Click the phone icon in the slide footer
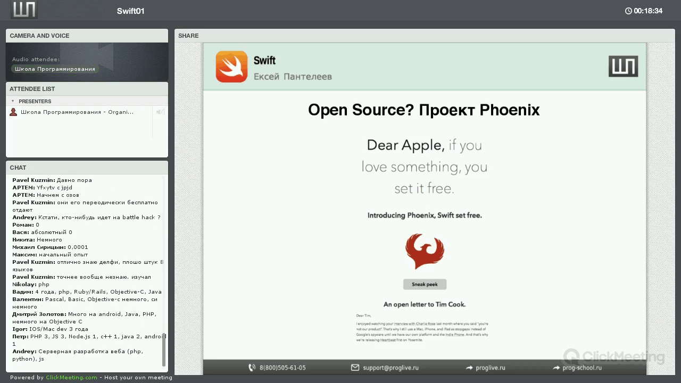Viewport: 681px width, 383px height. 252,368
